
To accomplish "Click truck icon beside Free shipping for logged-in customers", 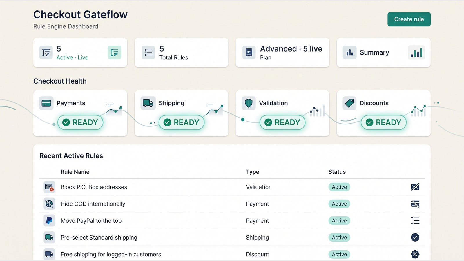I will click(x=49, y=254).
